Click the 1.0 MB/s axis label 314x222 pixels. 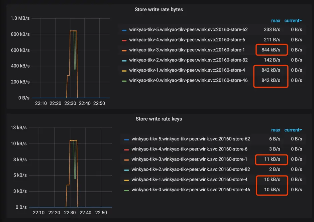coord(20,18)
